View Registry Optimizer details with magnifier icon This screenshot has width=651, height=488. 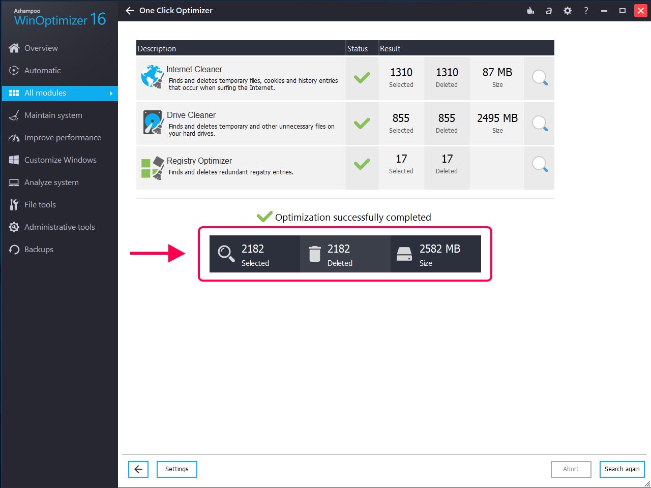tap(540, 164)
